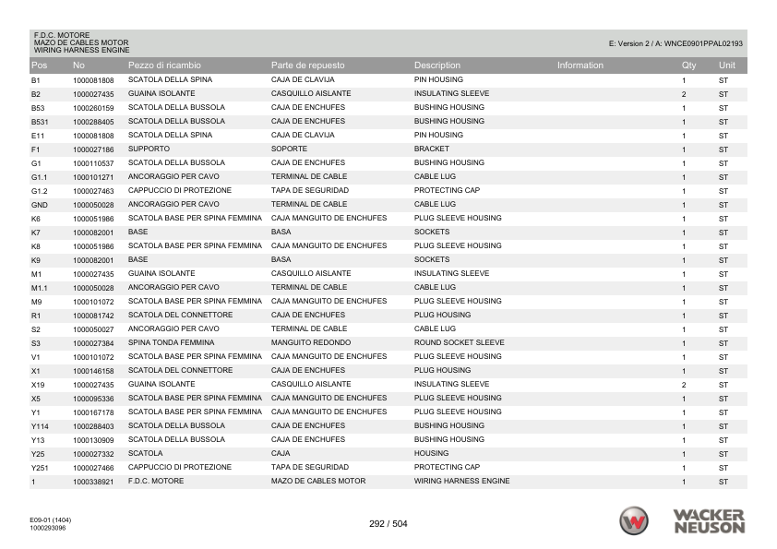Image resolution: width=777 pixels, height=549 pixels.
Task: Click the Description column header
Action: (436, 66)
